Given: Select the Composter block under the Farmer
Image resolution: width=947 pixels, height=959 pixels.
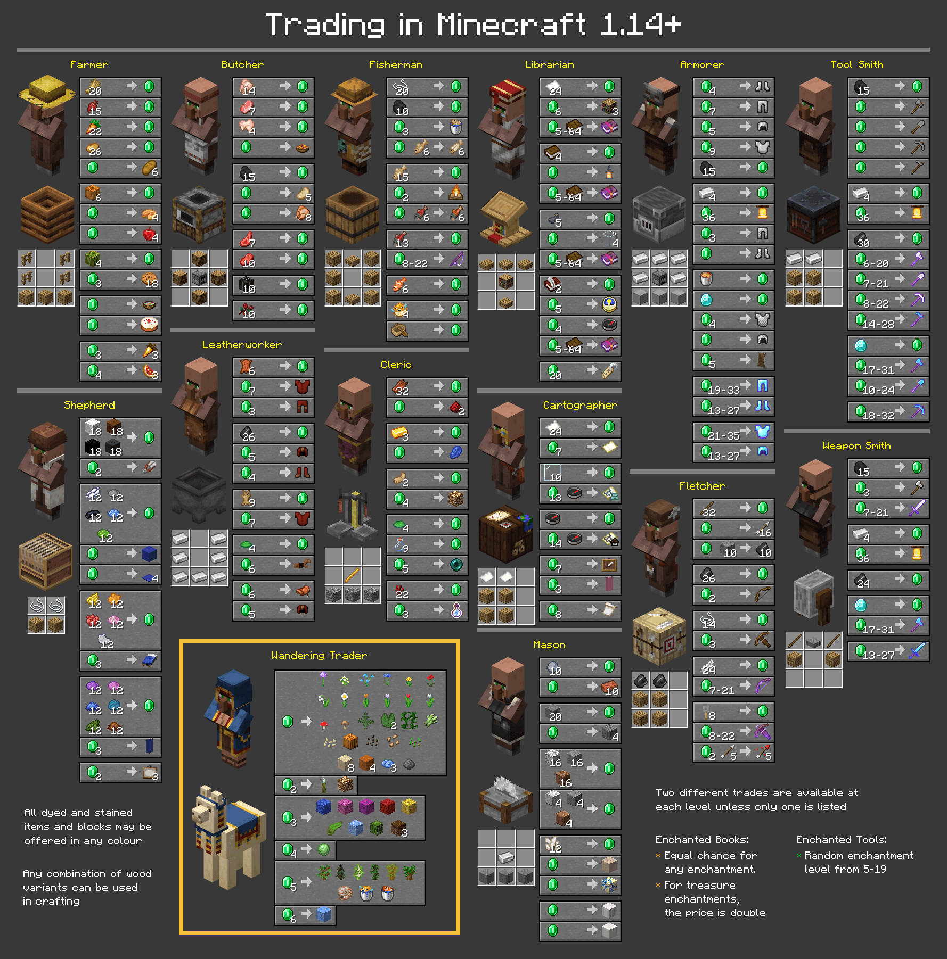Looking at the screenshot, I should (x=47, y=214).
